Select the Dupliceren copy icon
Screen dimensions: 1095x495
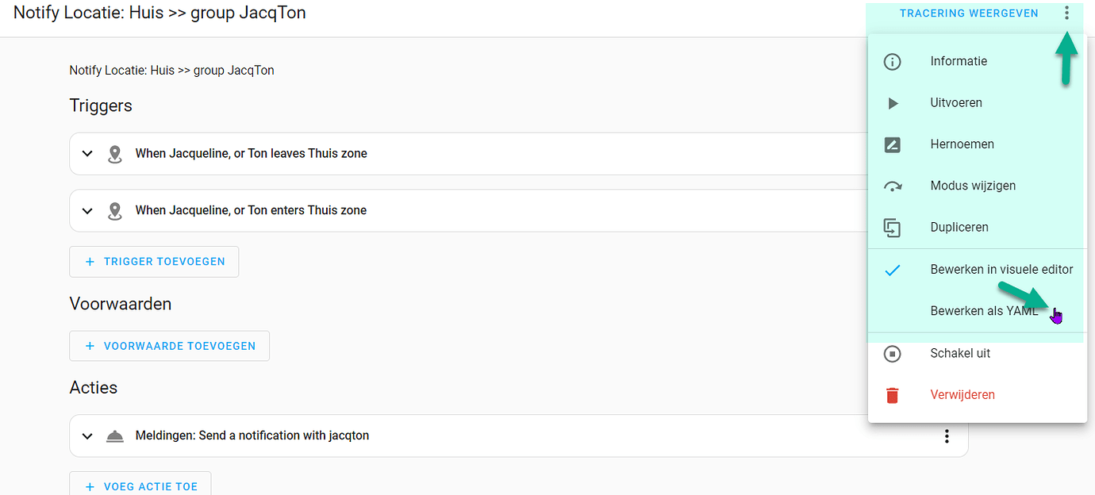tap(893, 227)
